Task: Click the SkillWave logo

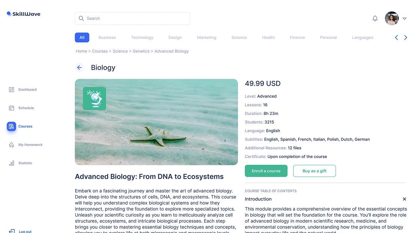Action: click(x=23, y=14)
